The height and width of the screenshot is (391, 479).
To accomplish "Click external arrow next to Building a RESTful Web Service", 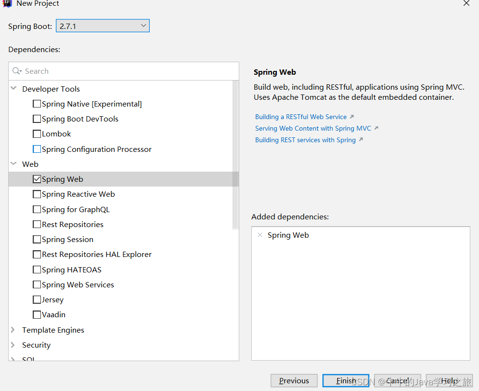I will pyautogui.click(x=352, y=117).
